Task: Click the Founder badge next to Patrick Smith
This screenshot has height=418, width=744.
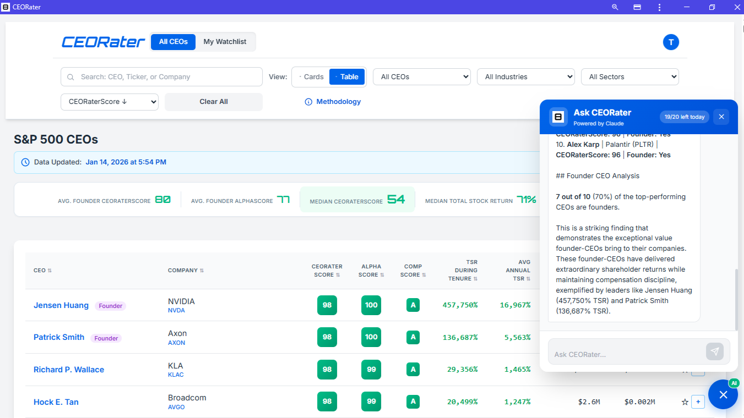Action: (x=106, y=338)
